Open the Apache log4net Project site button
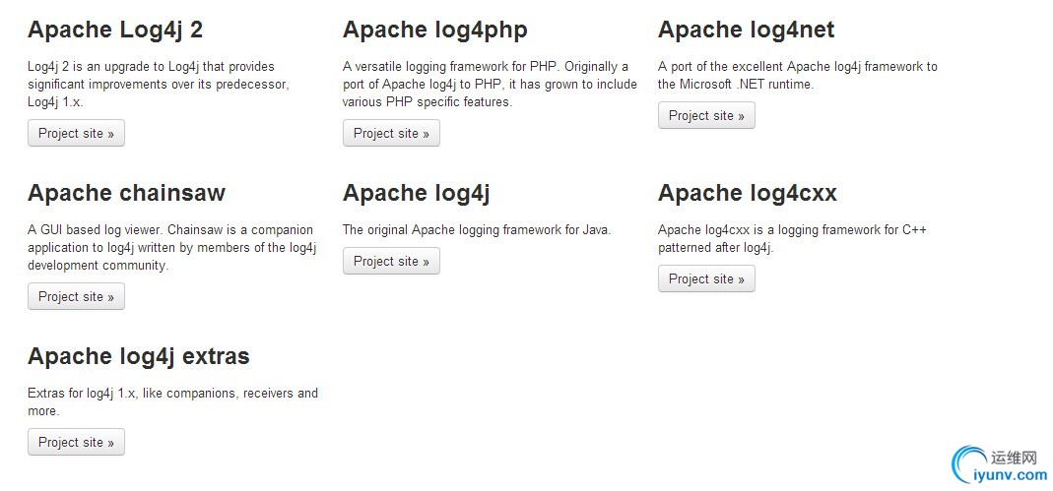 [x=706, y=116]
